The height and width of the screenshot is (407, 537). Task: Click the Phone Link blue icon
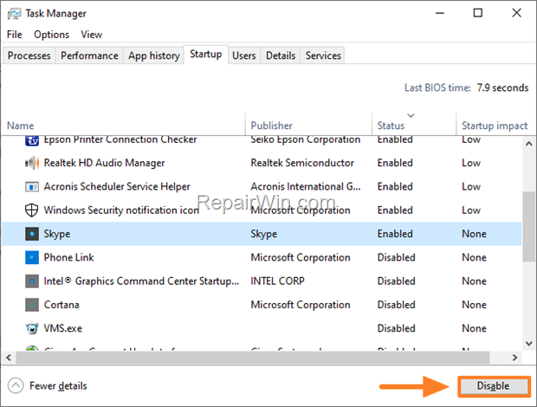(32, 257)
